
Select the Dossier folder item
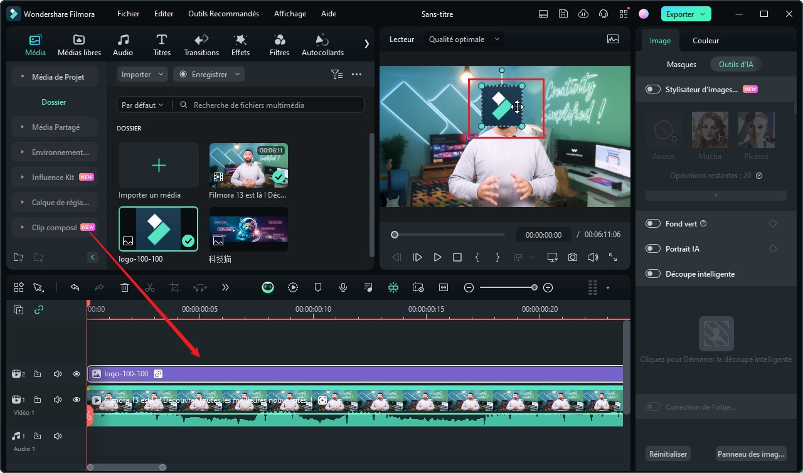[54, 102]
